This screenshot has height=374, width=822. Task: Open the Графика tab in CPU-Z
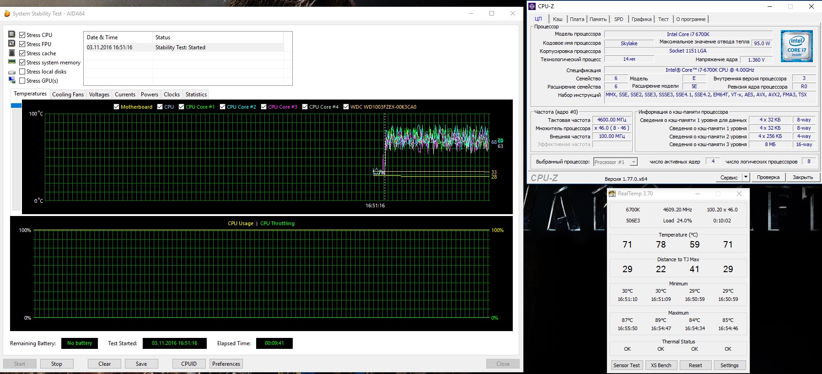point(641,19)
